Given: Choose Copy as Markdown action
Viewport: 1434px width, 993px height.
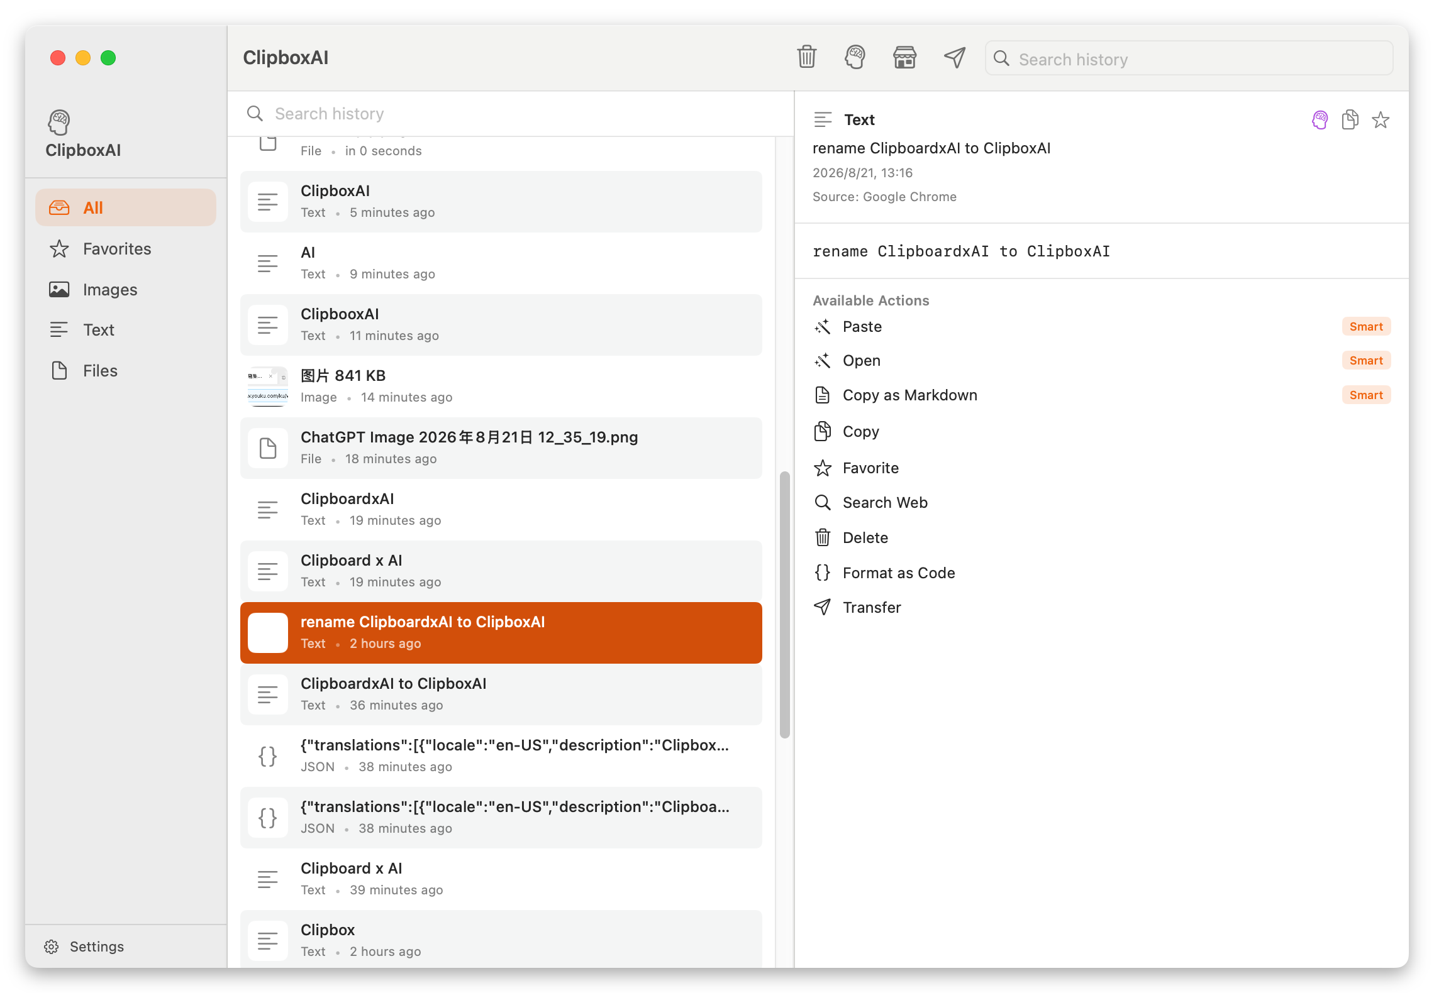Looking at the screenshot, I should [1101, 395].
